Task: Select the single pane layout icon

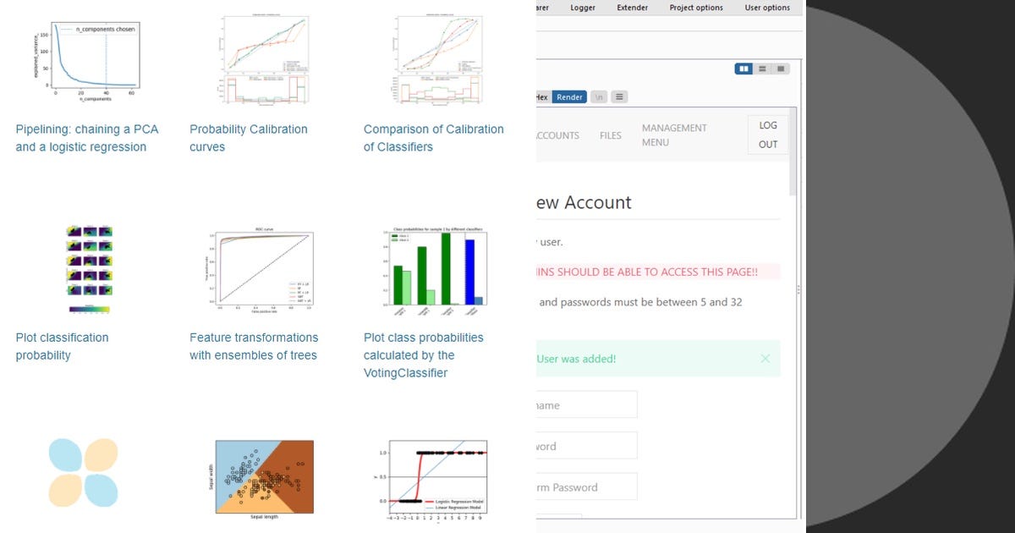Action: coord(779,69)
